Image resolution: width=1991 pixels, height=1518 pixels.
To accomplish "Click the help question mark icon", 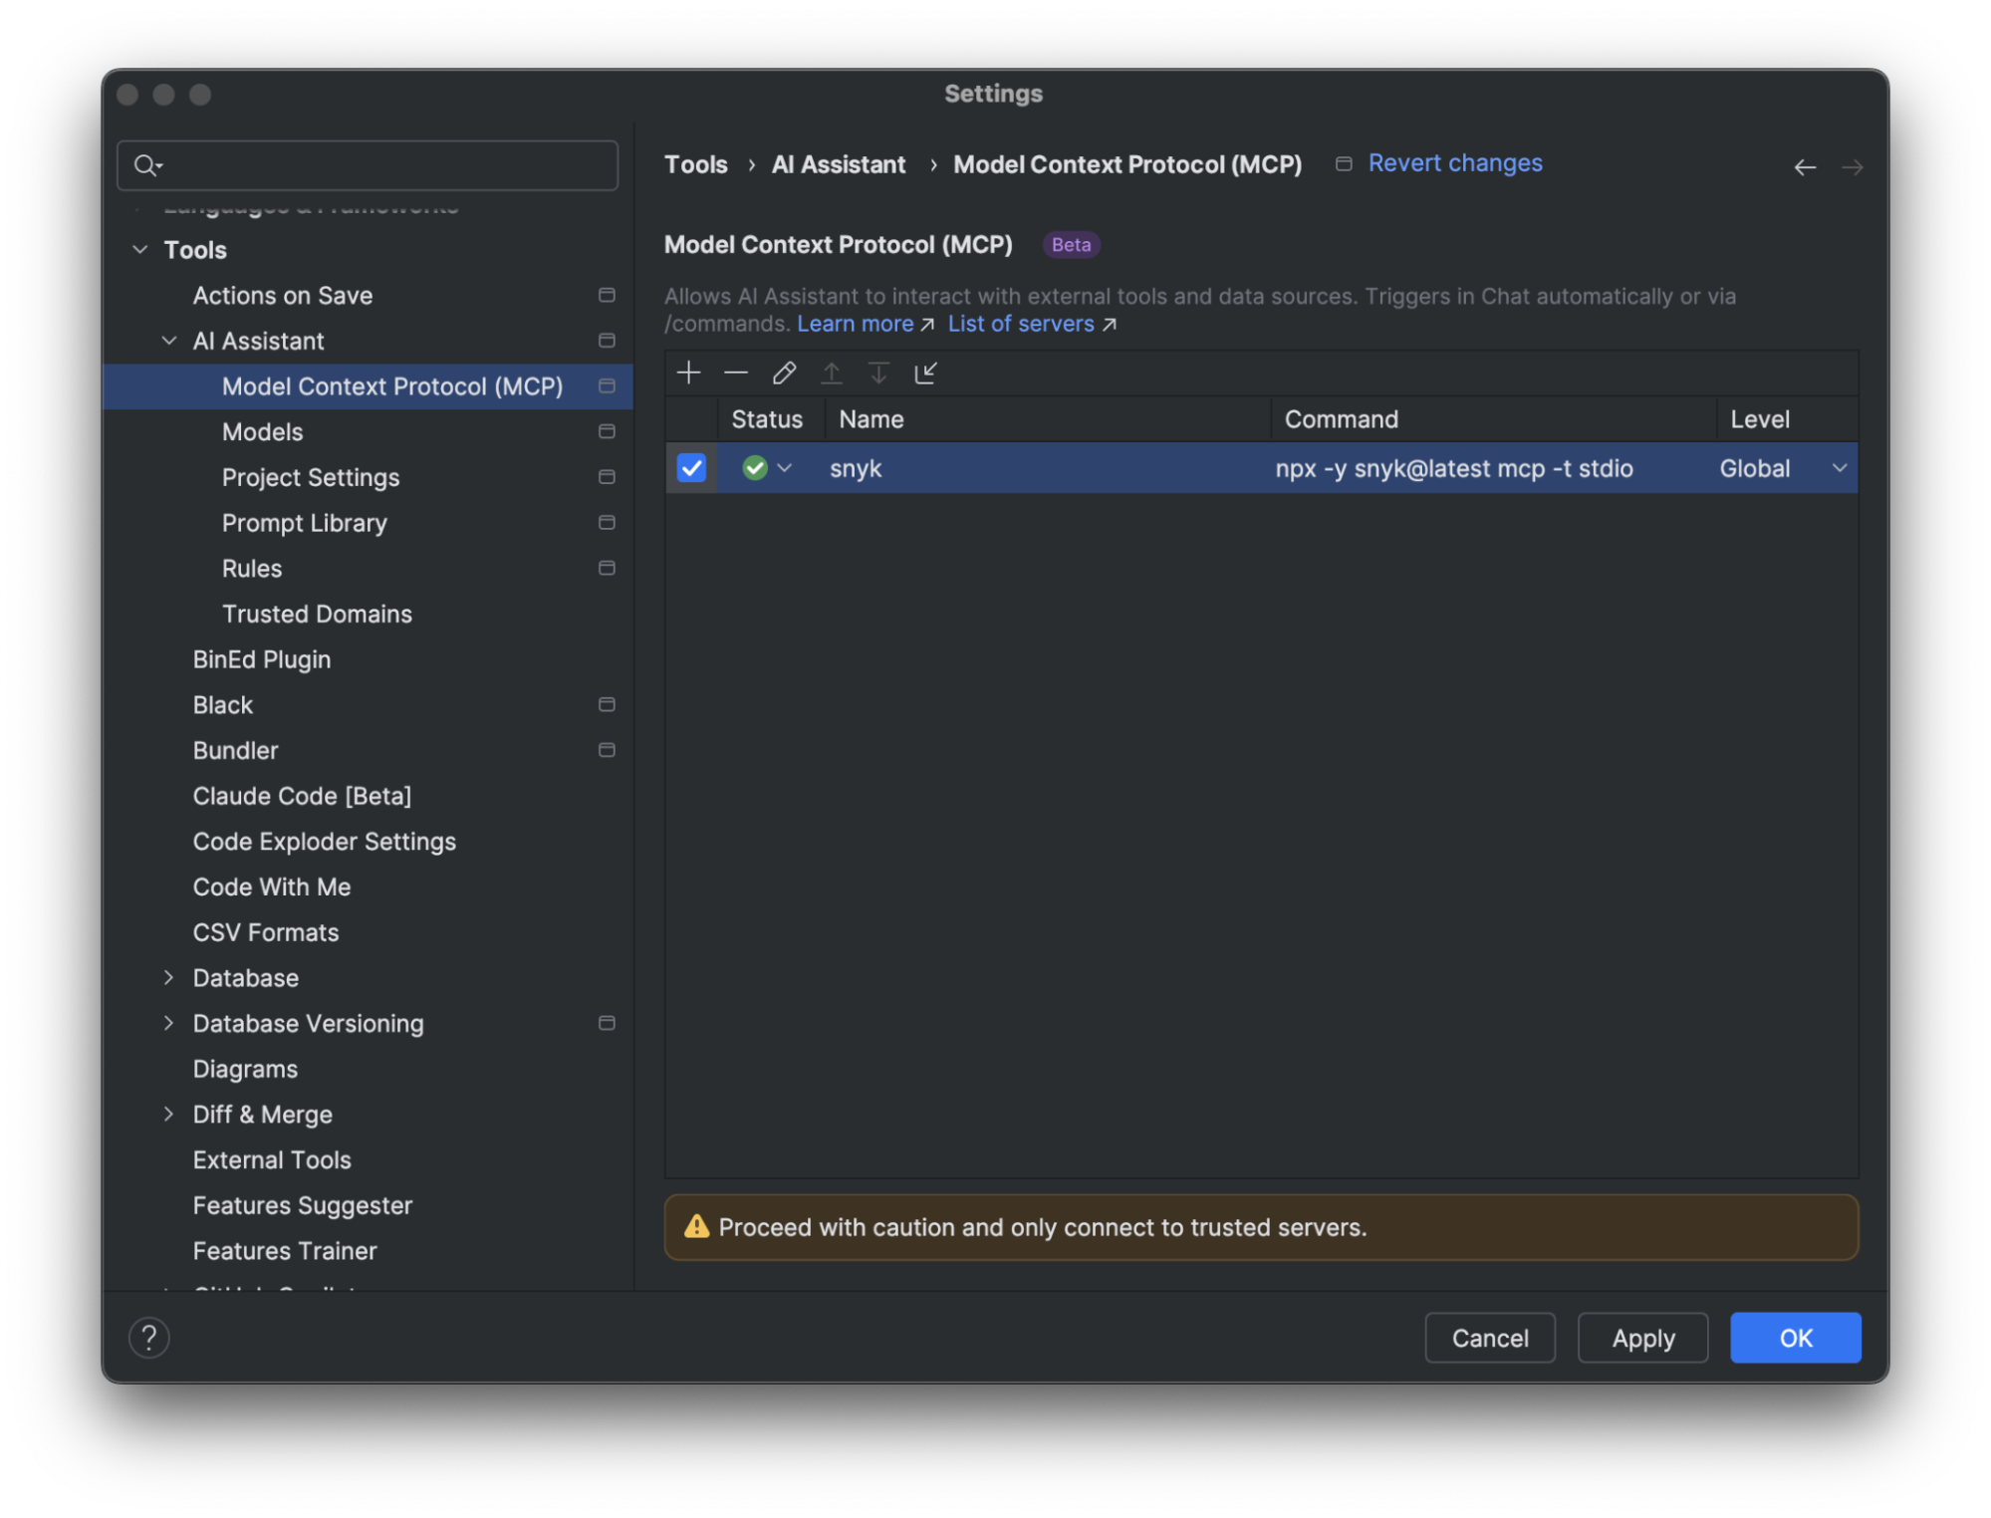I will pyautogui.click(x=149, y=1338).
